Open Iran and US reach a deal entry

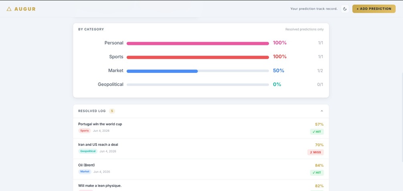click(x=201, y=149)
